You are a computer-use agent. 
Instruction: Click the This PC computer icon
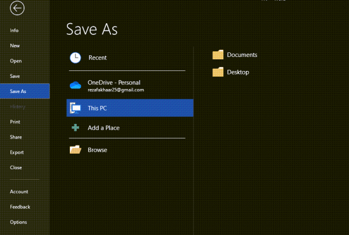[76, 108]
